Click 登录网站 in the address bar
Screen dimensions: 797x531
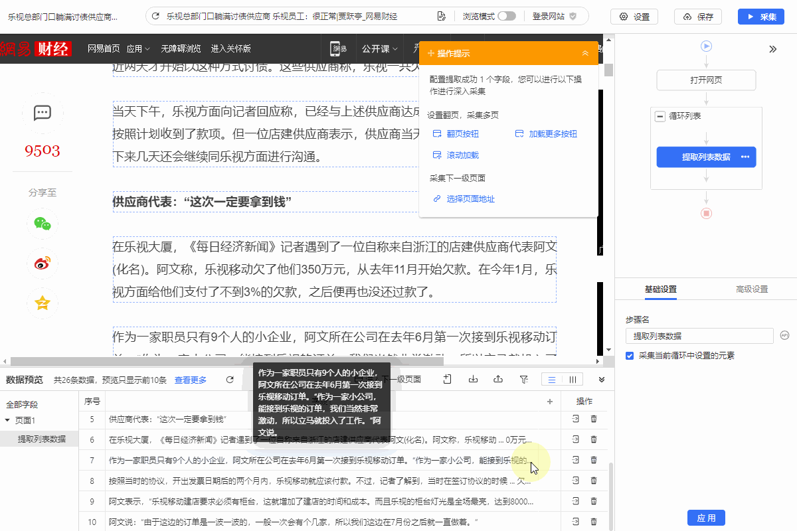[555, 16]
